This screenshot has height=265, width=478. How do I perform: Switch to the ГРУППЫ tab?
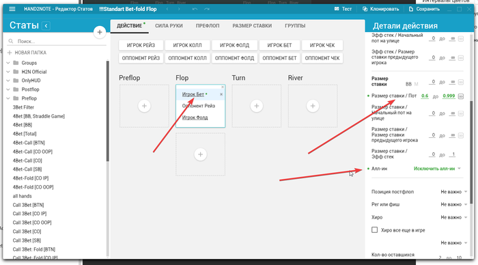pos(295,26)
